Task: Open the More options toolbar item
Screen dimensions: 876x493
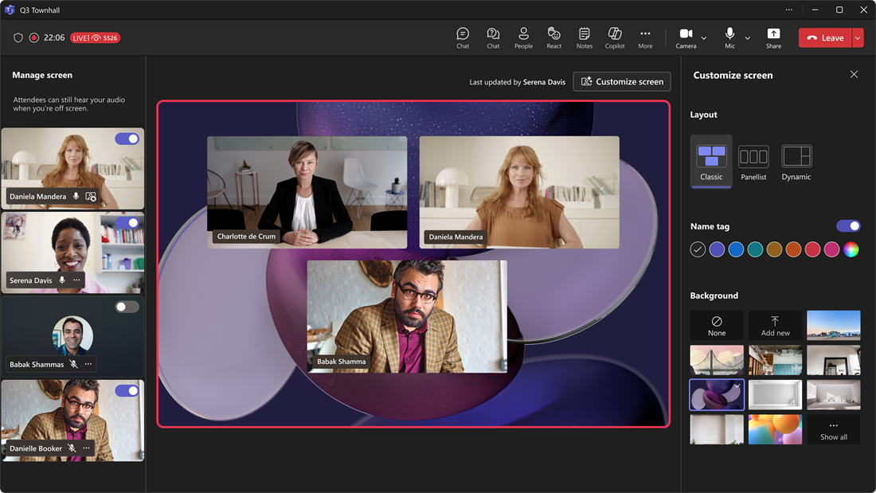Action: pos(645,37)
